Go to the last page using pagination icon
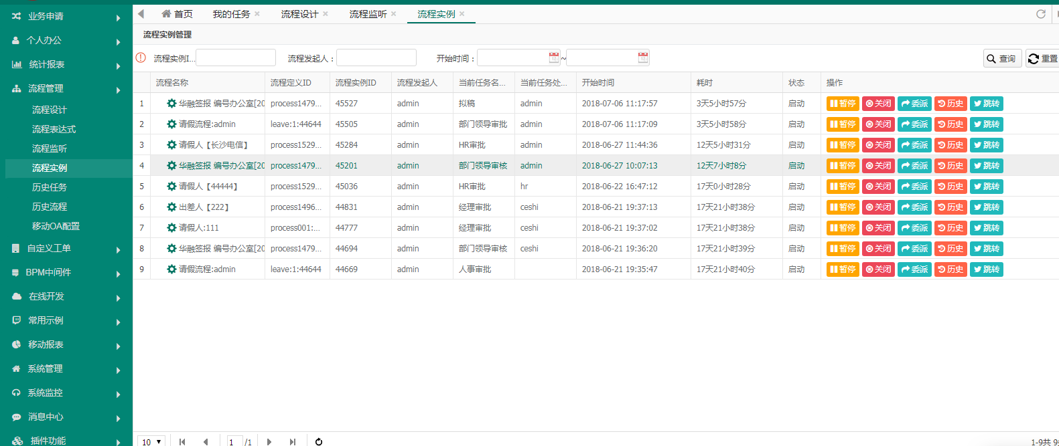The width and height of the screenshot is (1059, 446). tap(293, 441)
